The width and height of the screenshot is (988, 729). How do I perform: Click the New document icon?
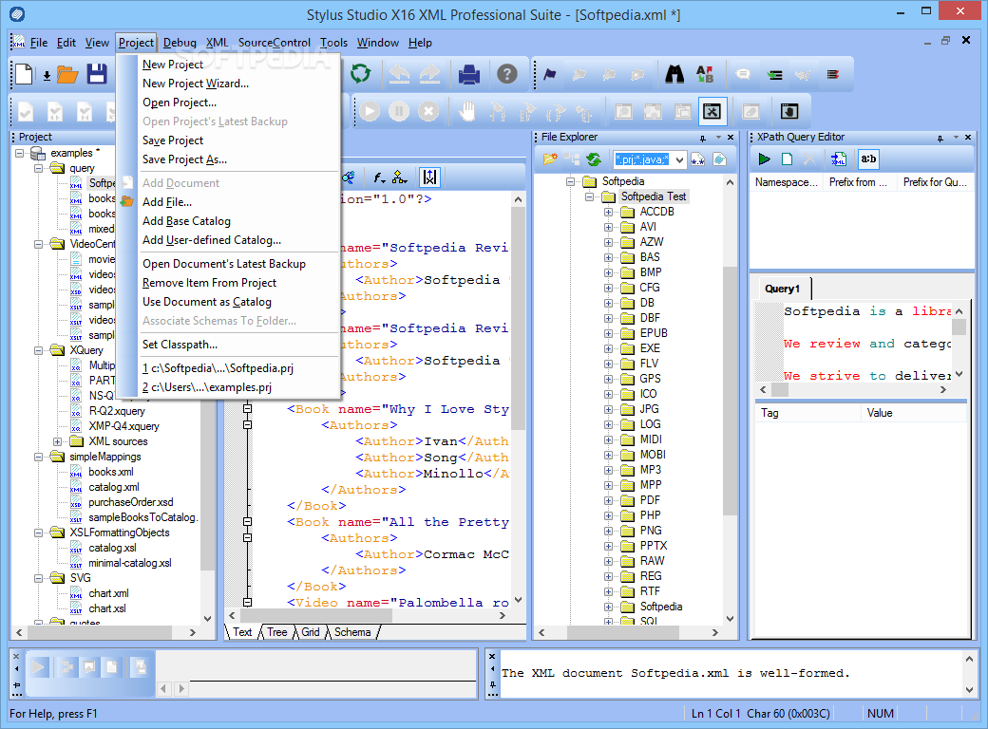click(24, 74)
